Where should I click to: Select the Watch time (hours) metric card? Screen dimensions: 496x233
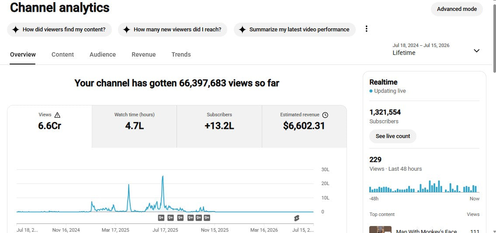pos(135,126)
